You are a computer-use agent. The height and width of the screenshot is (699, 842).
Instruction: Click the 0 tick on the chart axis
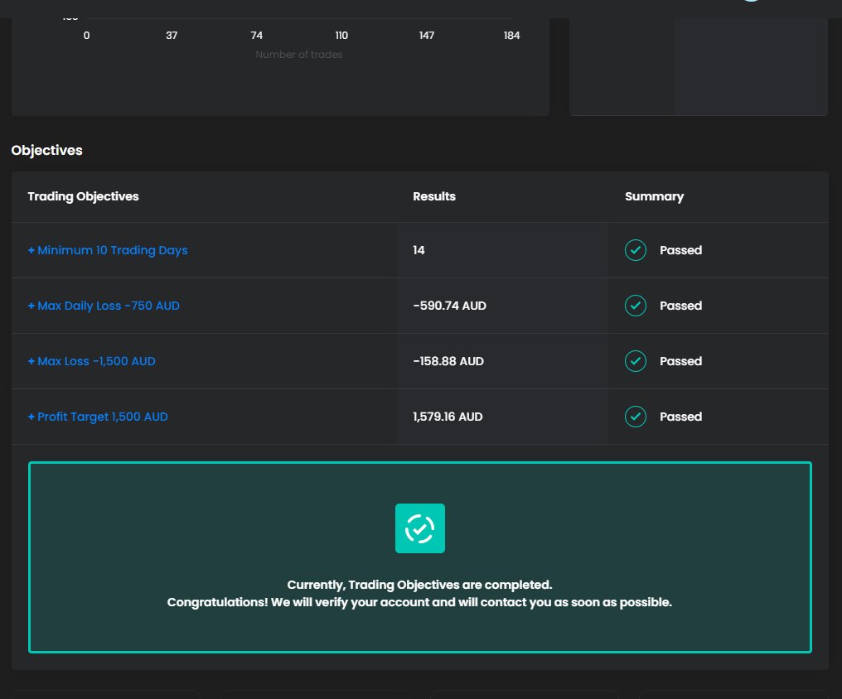point(86,36)
